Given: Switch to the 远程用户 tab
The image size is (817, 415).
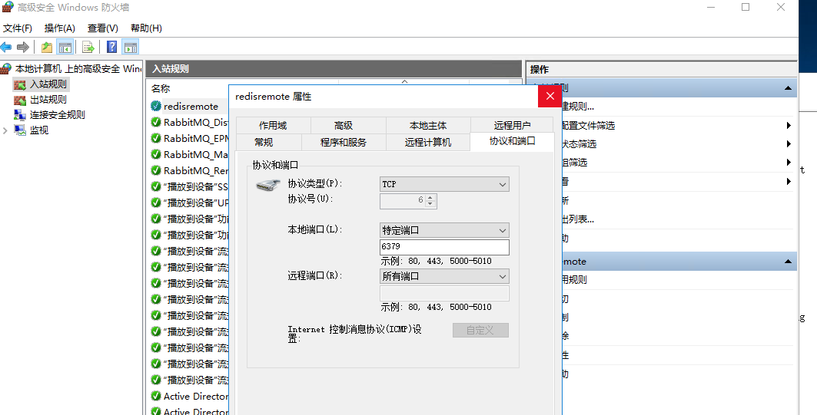Looking at the screenshot, I should click(x=512, y=125).
